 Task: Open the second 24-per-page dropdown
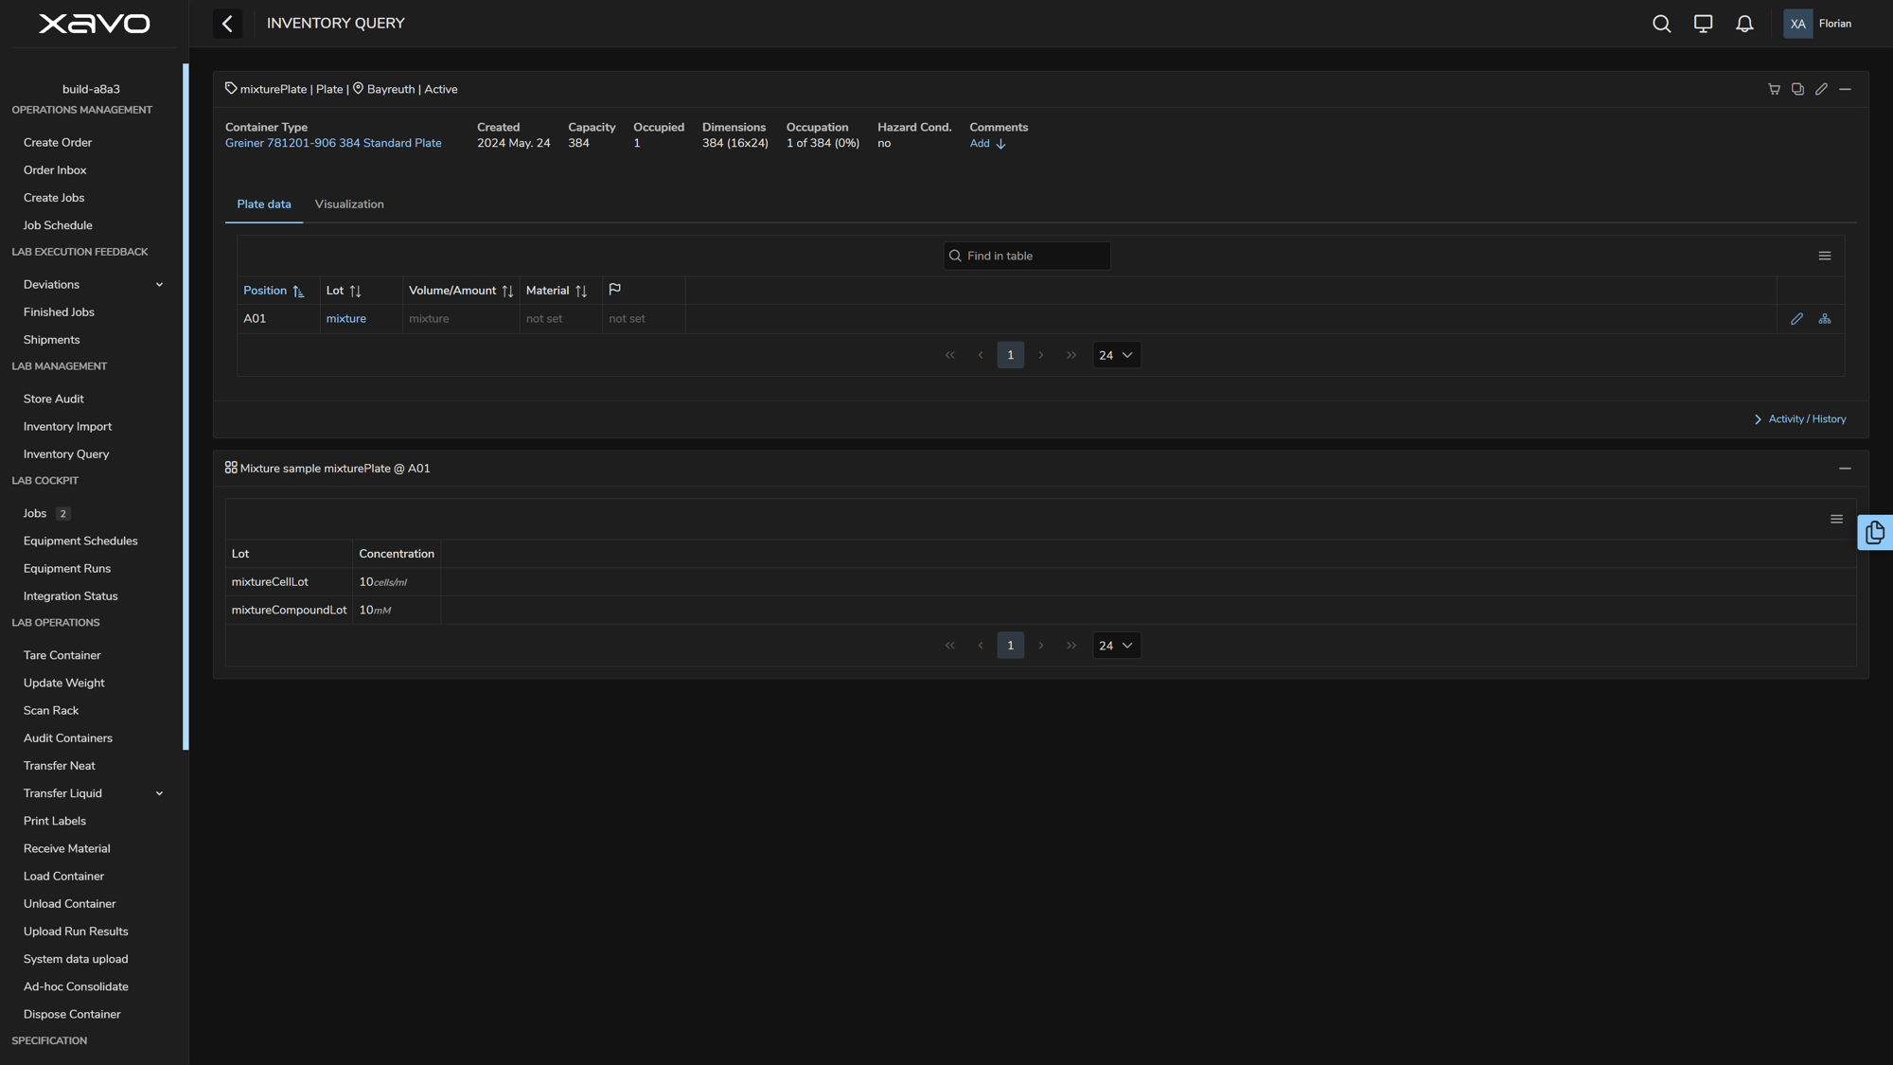[x=1116, y=645]
